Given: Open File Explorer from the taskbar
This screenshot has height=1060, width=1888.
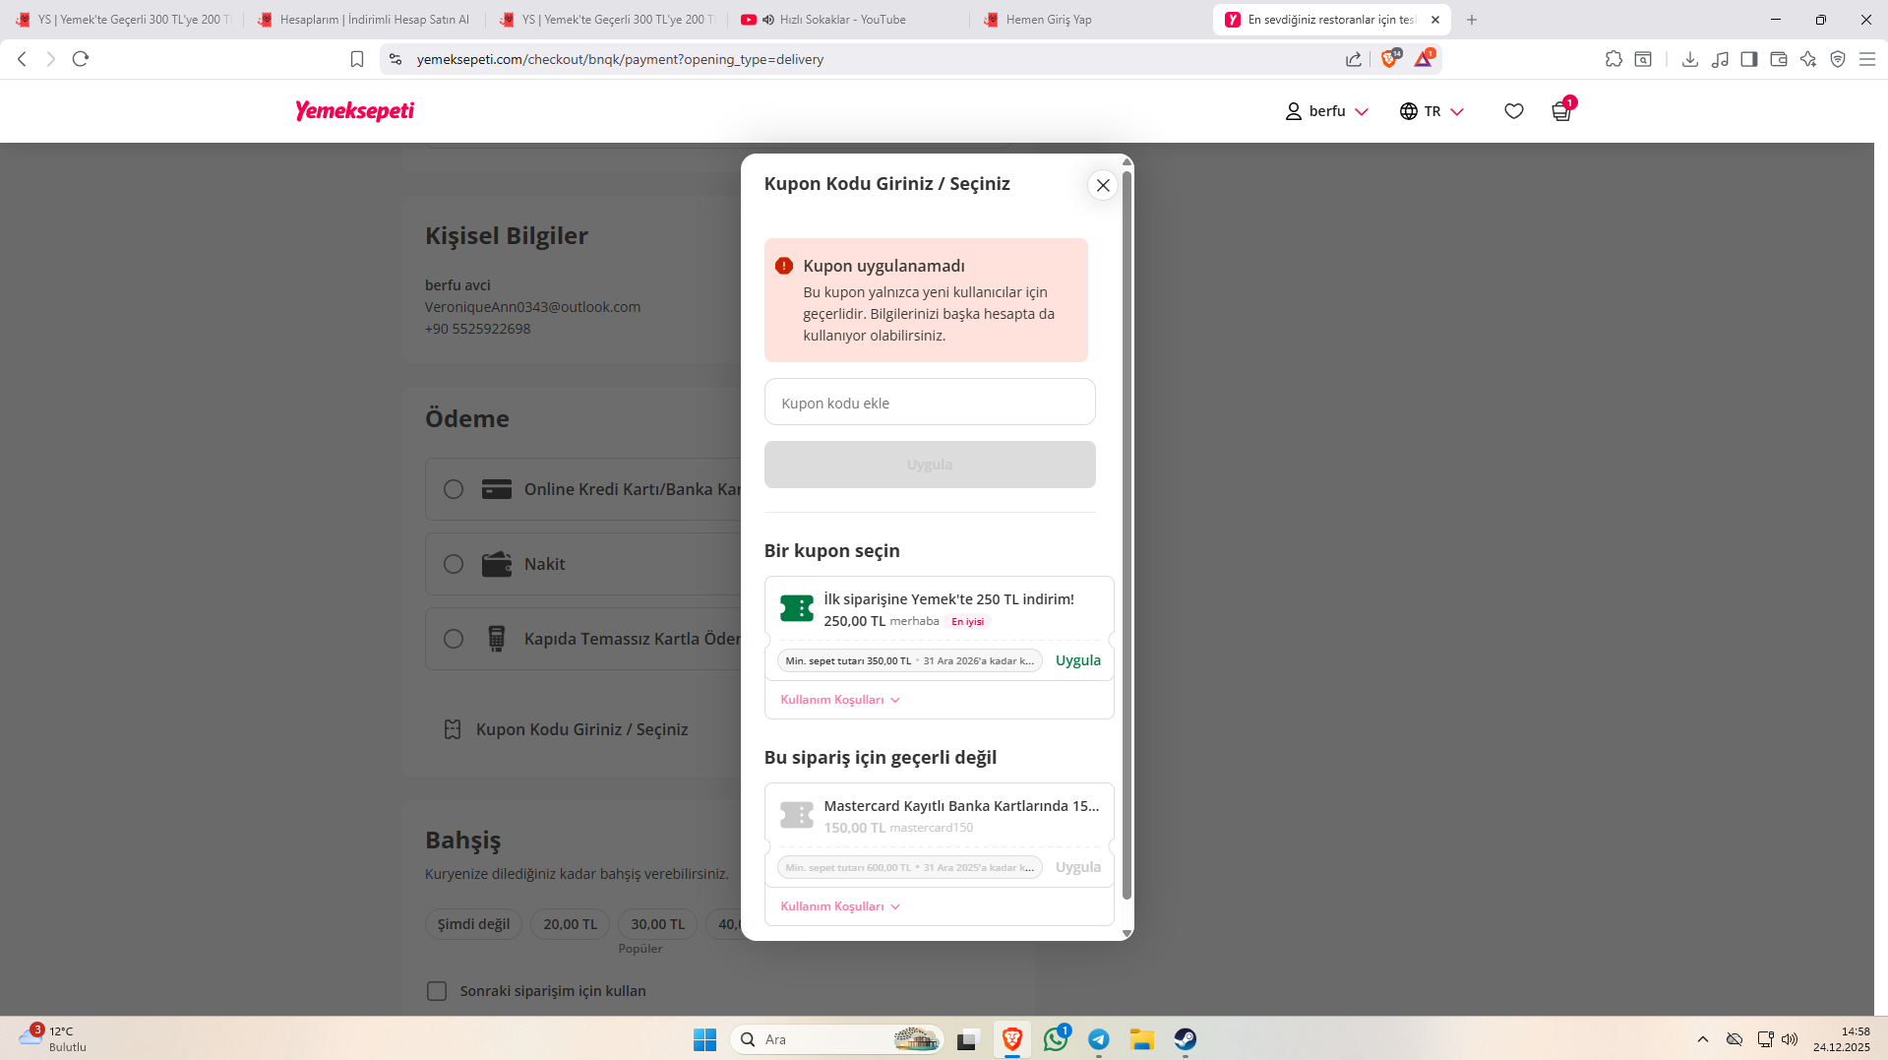Looking at the screenshot, I should (1142, 1039).
